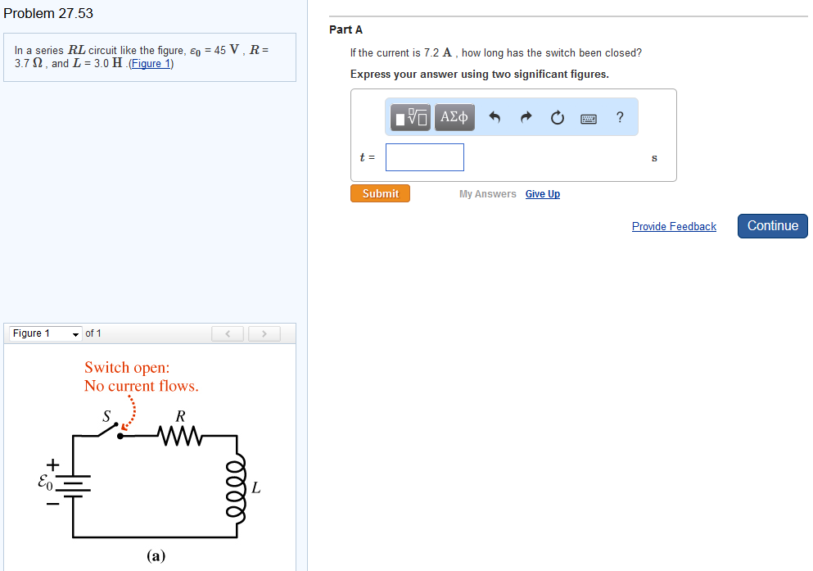Click inside the t = answer box
This screenshot has height=571, width=813.
tap(424, 156)
